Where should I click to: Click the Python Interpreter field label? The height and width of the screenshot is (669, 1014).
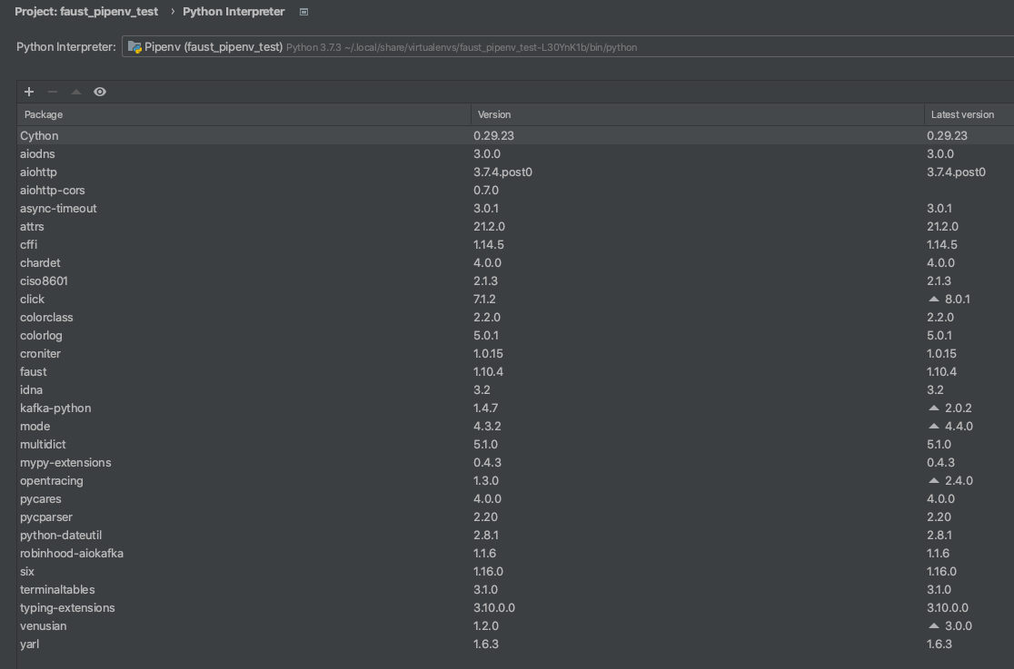66,46
